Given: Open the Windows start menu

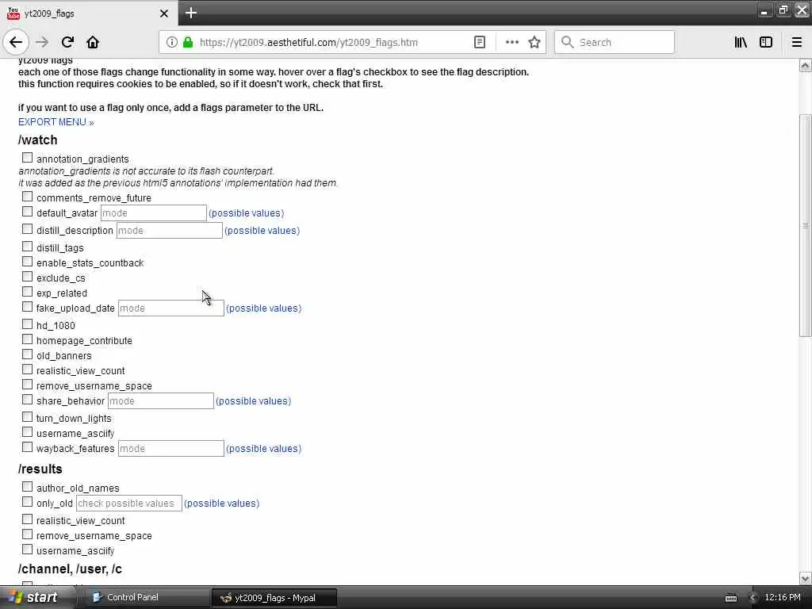Looking at the screenshot, I should point(34,598).
